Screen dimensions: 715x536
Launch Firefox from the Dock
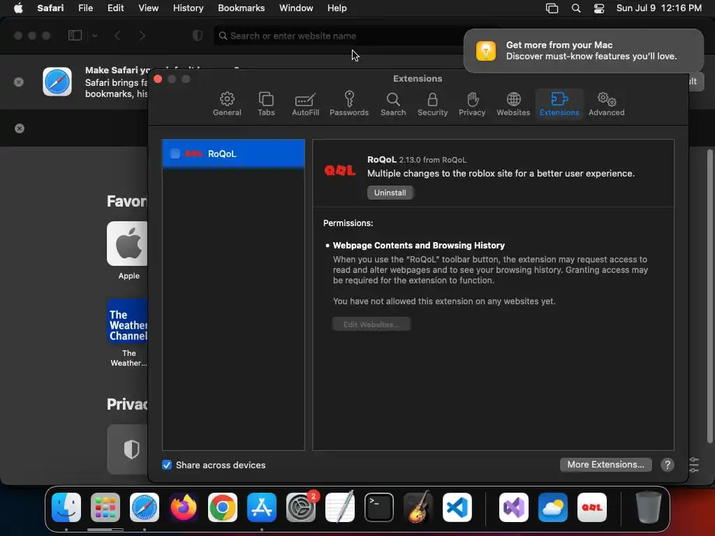tap(184, 507)
